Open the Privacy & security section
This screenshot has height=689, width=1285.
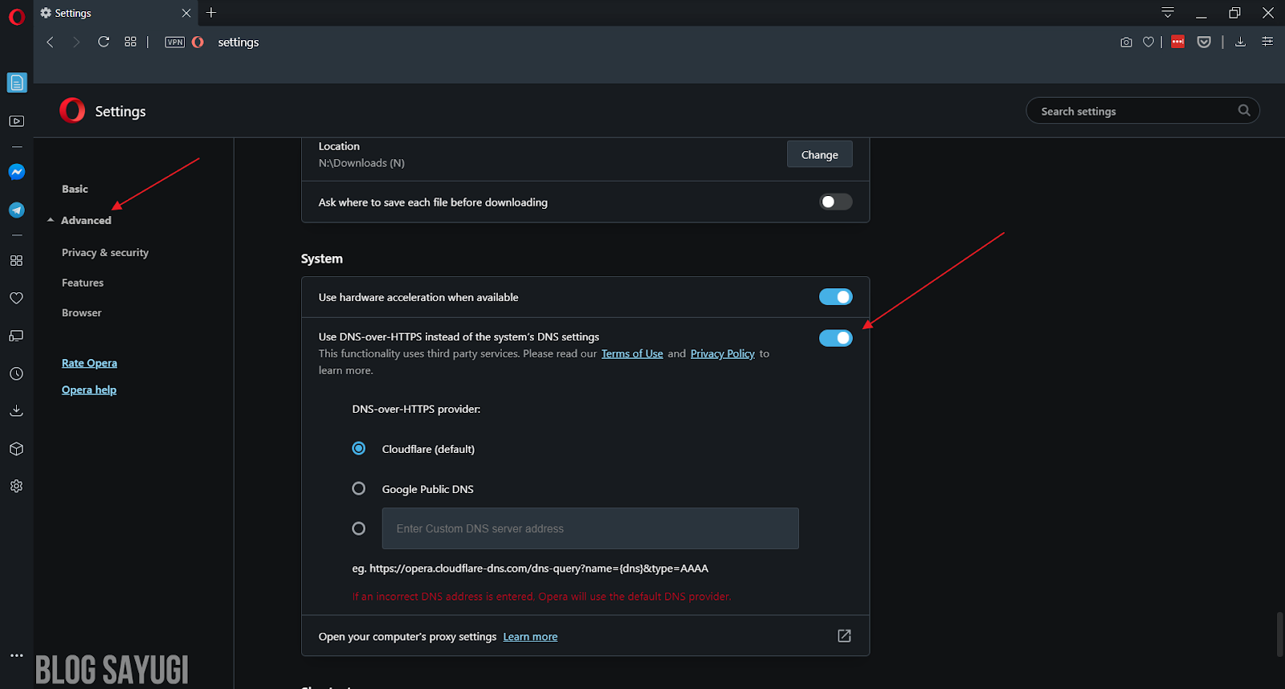click(105, 252)
